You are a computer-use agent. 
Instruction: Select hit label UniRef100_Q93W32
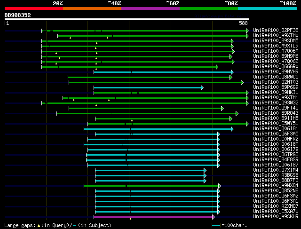(x=276, y=103)
